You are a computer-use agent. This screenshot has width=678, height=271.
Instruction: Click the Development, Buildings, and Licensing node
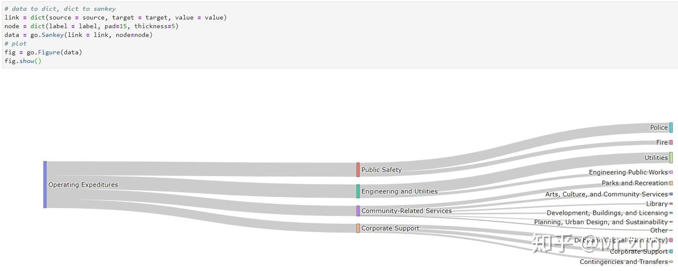(671, 213)
